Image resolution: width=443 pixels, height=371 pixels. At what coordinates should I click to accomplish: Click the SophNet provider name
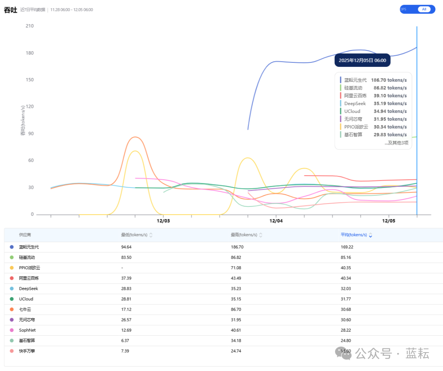tap(27, 330)
